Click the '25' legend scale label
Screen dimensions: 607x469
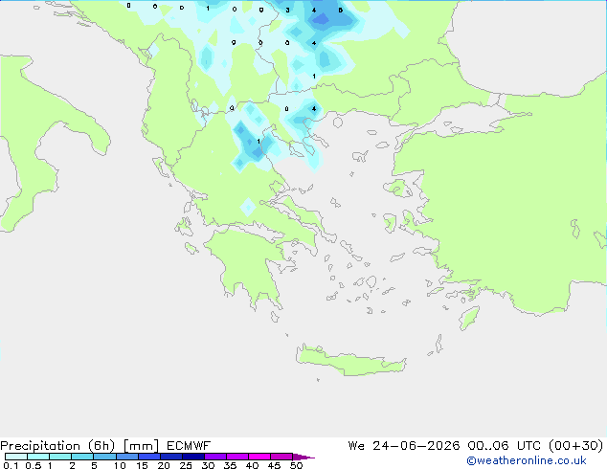(x=186, y=465)
